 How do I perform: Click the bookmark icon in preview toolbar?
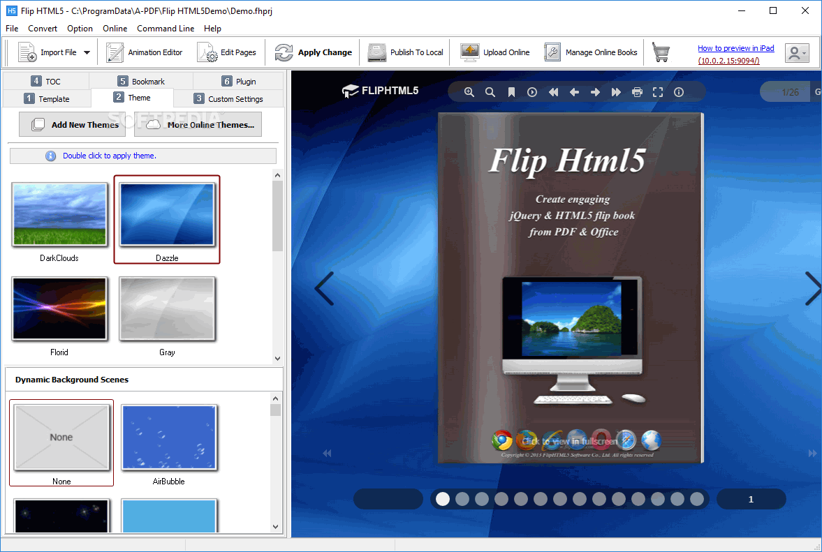tap(511, 92)
